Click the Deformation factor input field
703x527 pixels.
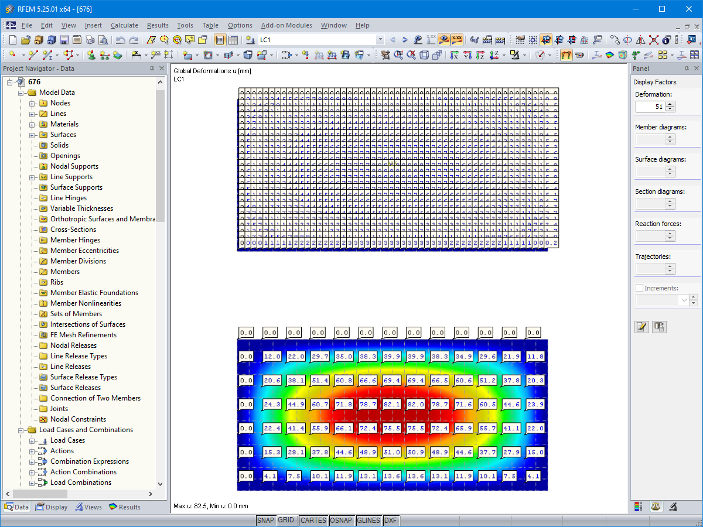650,106
